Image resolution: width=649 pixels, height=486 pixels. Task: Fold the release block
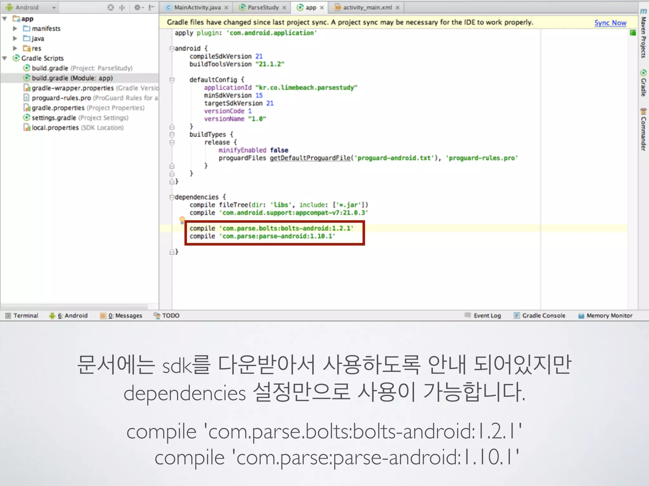coord(172,142)
